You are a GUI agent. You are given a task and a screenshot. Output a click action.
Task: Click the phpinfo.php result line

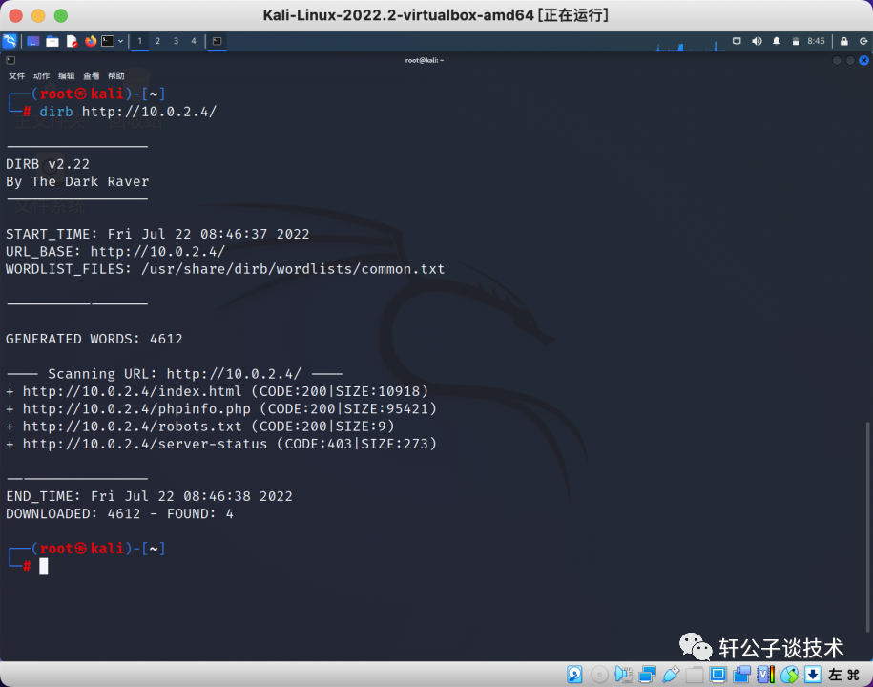point(221,408)
